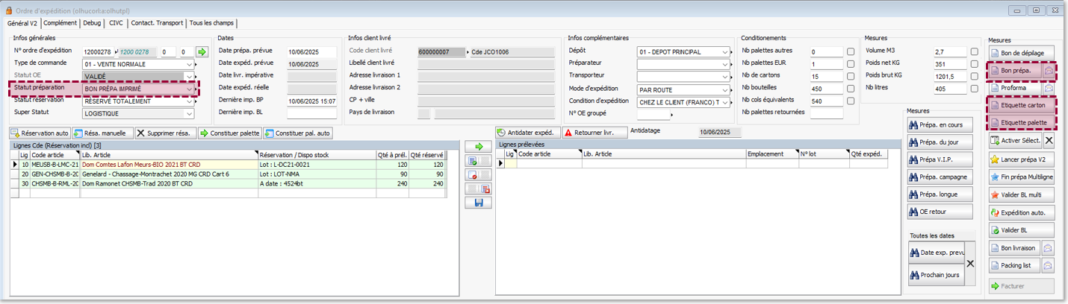Click the X icon next to Activer Sélect.
1068x304 pixels.
tap(1049, 141)
